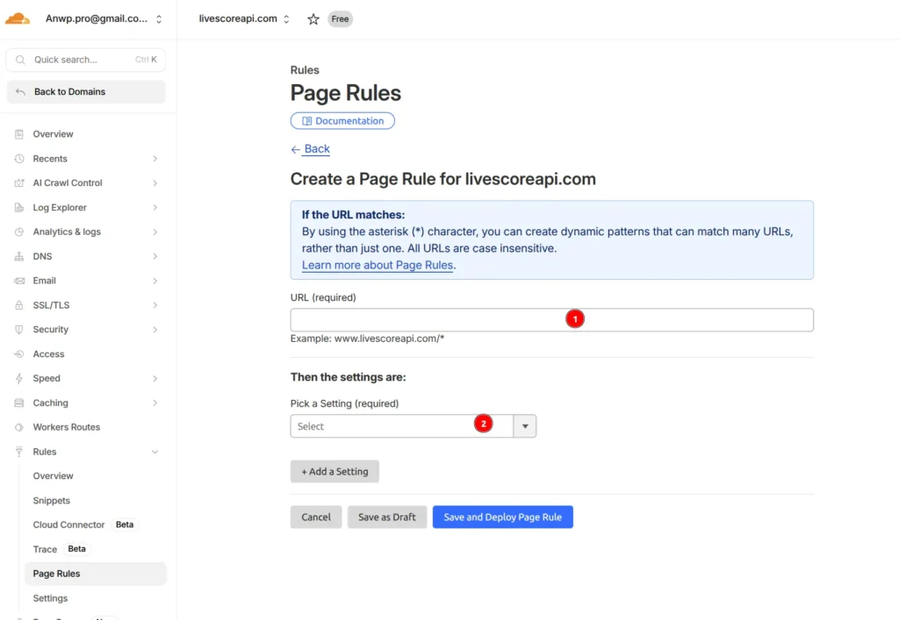This screenshot has height=620, width=899.
Task: Expand the DNS submenu chevron
Action: tap(155, 256)
